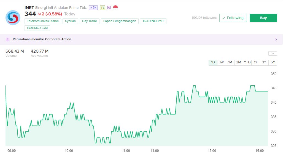
Task: Click the TRADINGLIMIT tag
Action: click(x=153, y=21)
